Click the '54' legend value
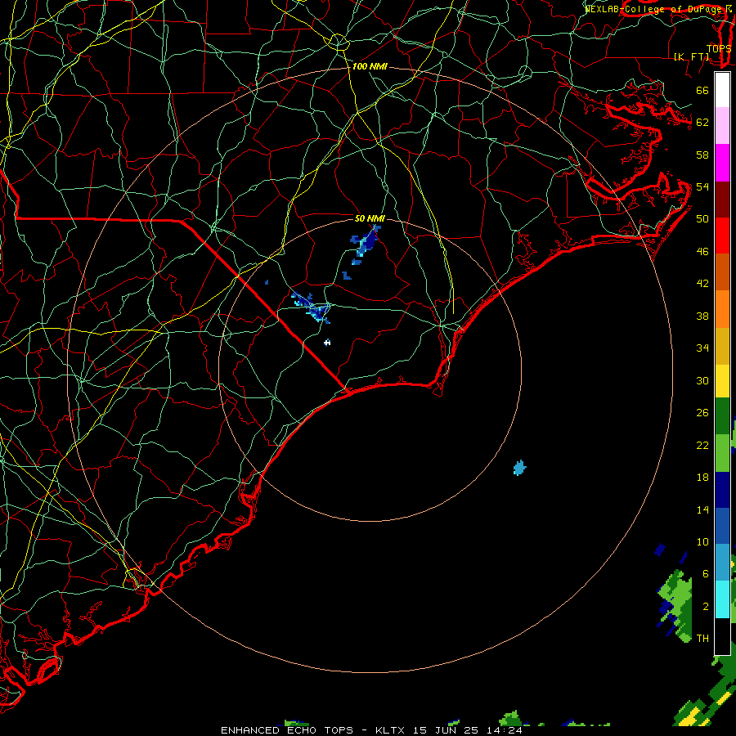 coord(702,186)
